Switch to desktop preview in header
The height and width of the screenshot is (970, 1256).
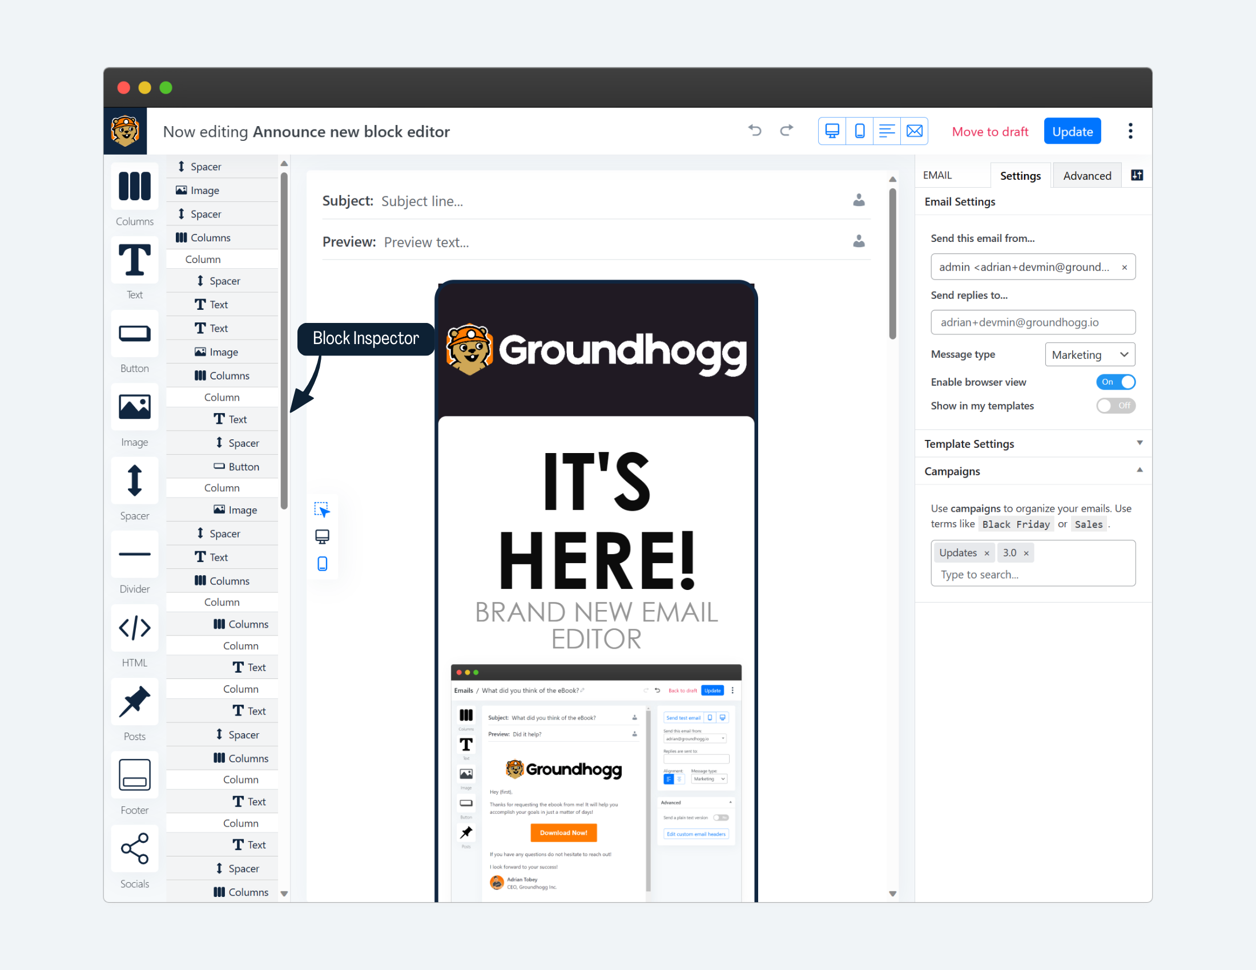(832, 131)
